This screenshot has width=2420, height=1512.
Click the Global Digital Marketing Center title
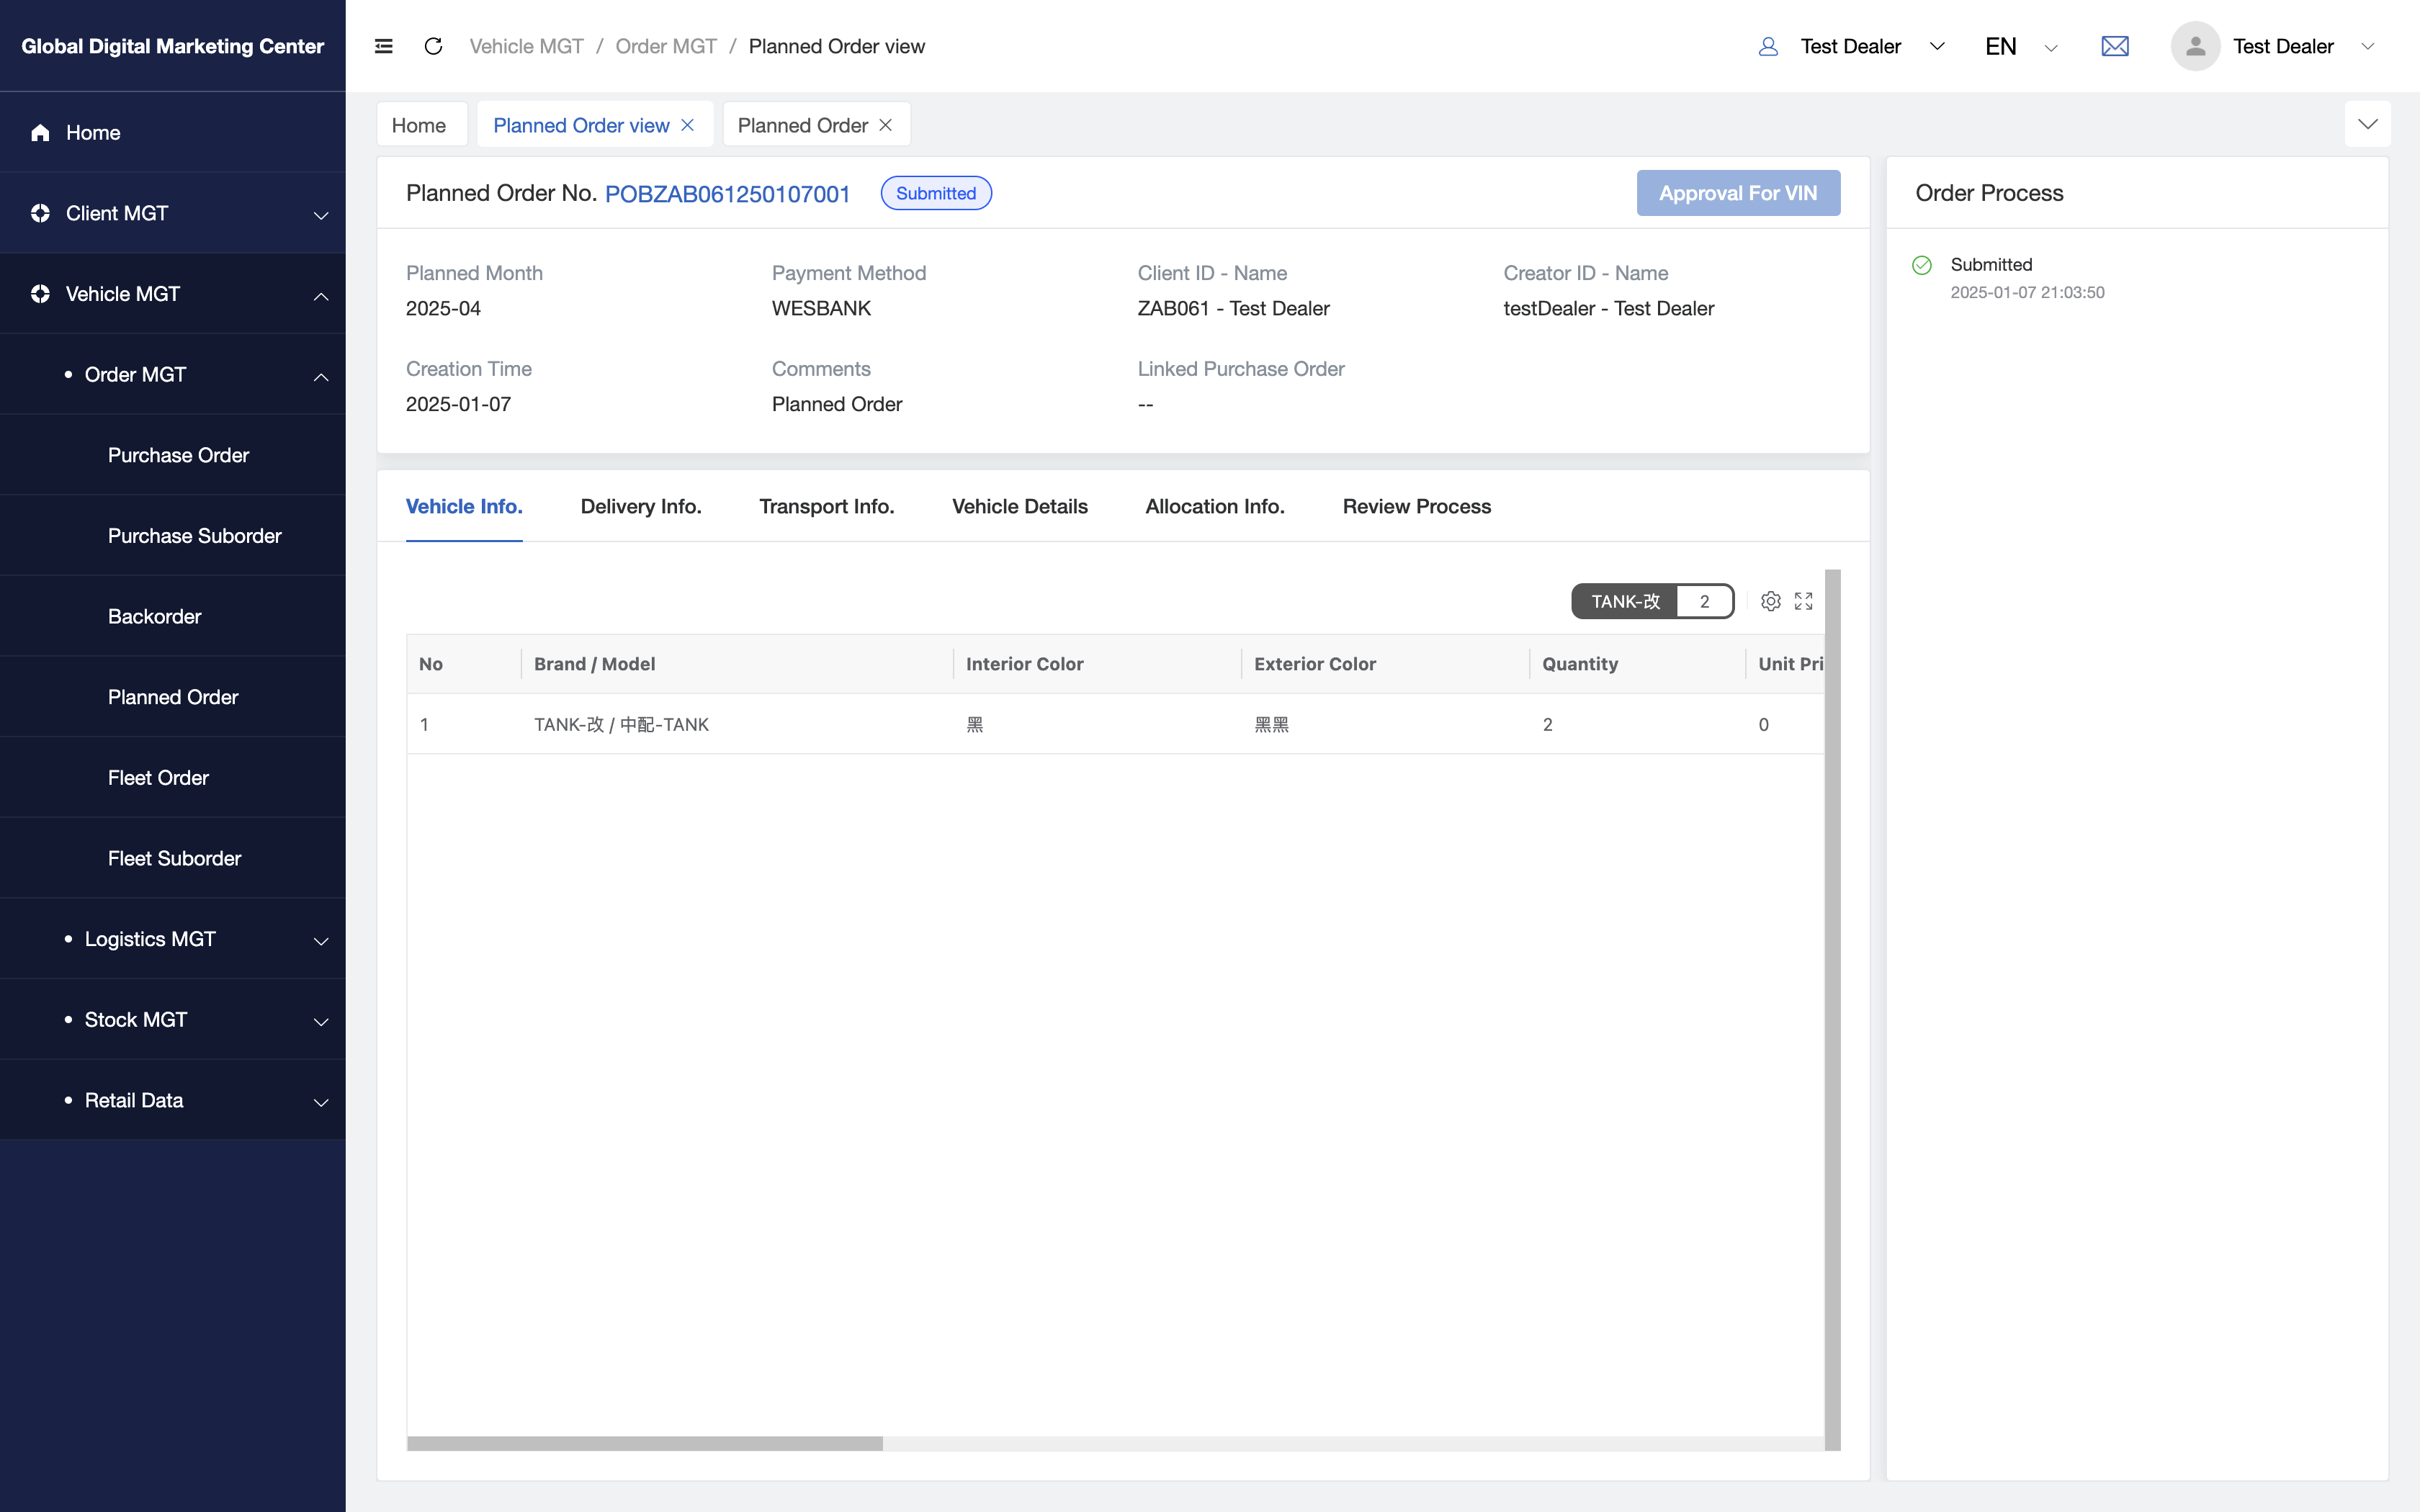point(172,46)
